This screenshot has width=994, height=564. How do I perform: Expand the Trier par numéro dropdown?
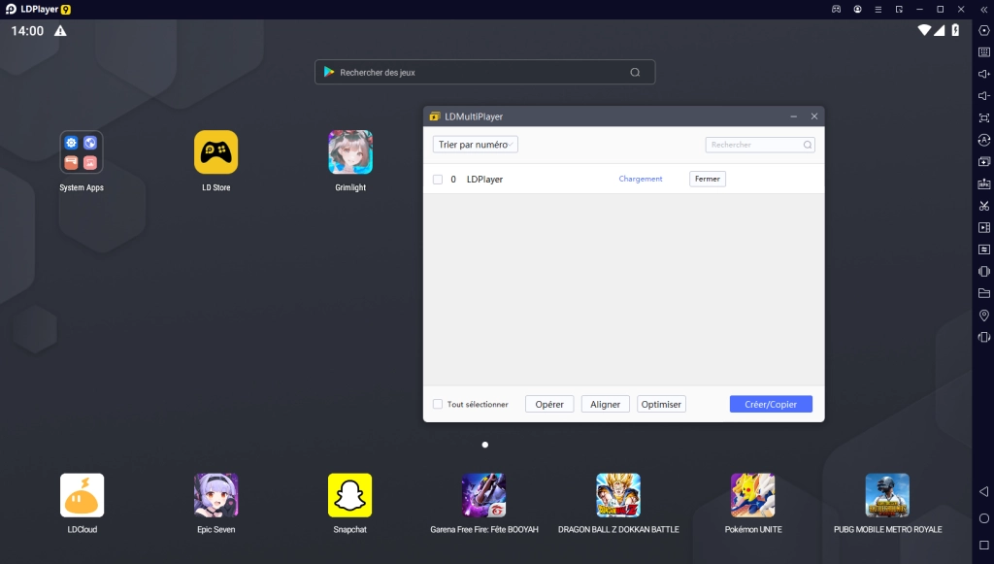[475, 145]
